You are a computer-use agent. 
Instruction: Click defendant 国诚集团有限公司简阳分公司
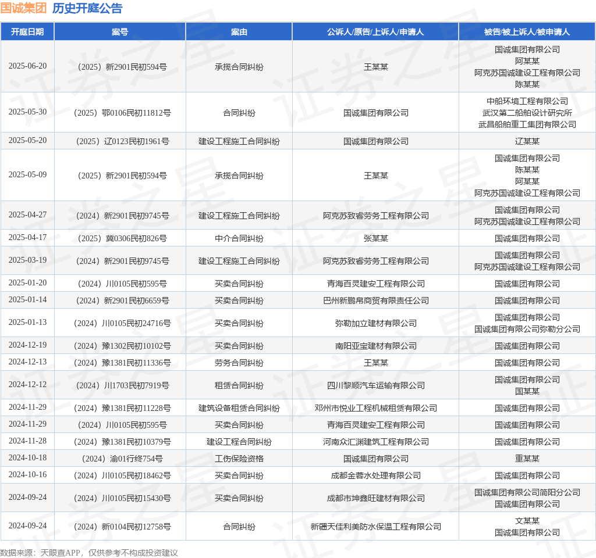click(x=527, y=492)
